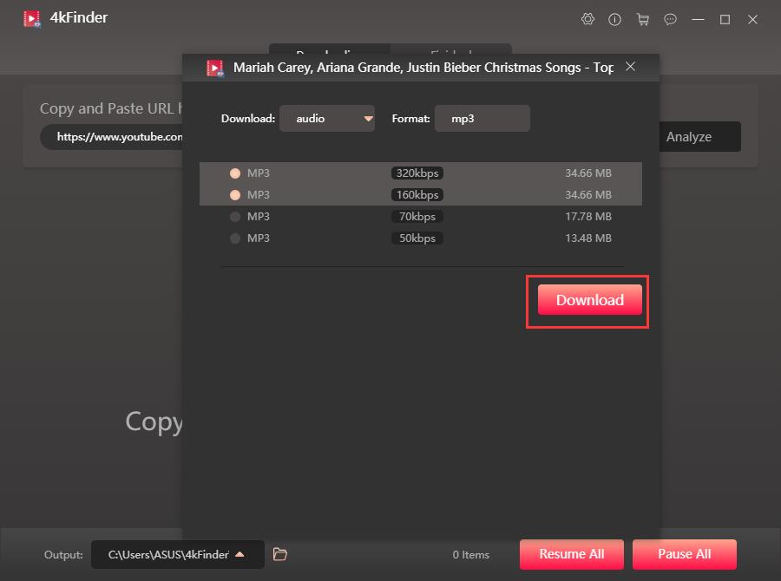
Task: Open settings gear icon in title bar
Action: click(587, 19)
